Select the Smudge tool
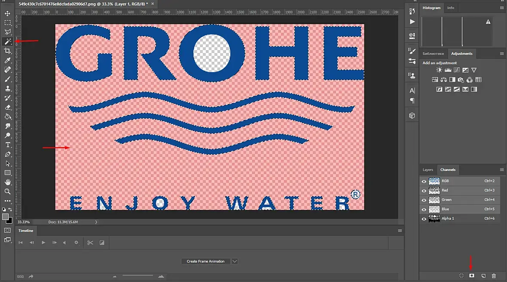Image resolution: width=507 pixels, height=282 pixels. pos(7,126)
